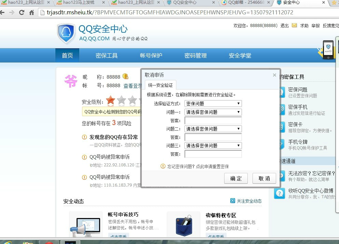Image resolution: width=339 pixels, height=244 pixels.
Task: Open the mail envelope icon in header
Action: (294, 25)
